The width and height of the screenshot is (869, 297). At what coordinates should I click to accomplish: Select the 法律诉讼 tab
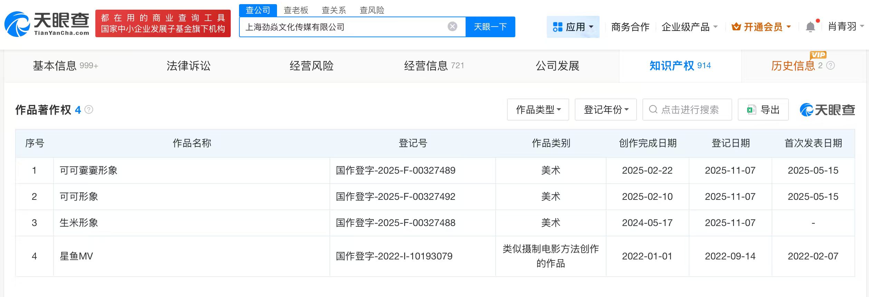click(189, 66)
